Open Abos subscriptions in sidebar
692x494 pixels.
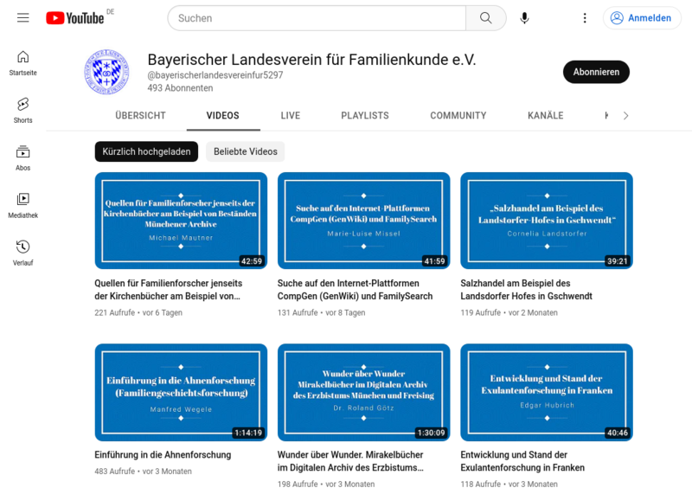coord(23,158)
